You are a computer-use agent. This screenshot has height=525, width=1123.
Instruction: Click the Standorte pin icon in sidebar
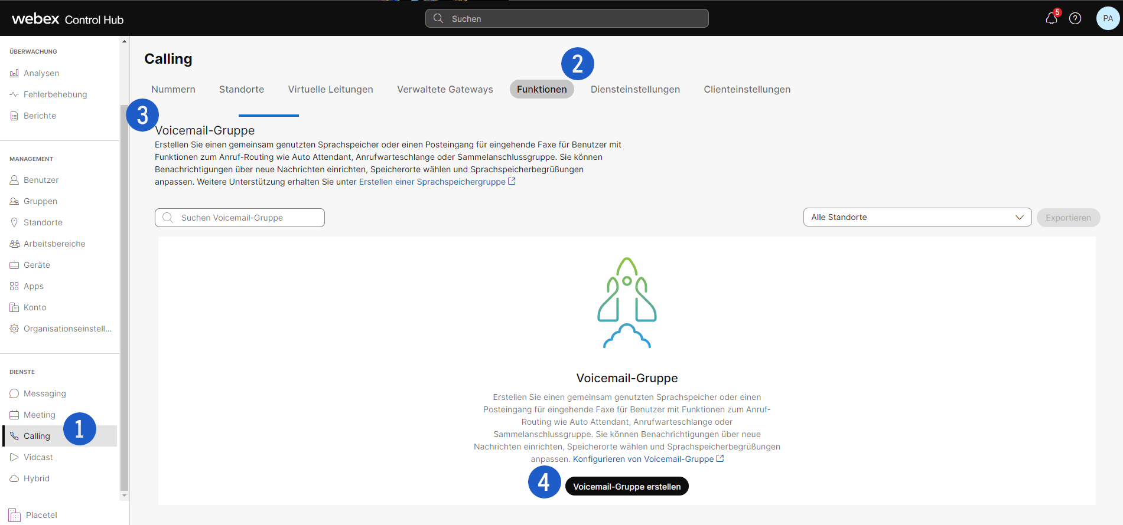(x=14, y=222)
